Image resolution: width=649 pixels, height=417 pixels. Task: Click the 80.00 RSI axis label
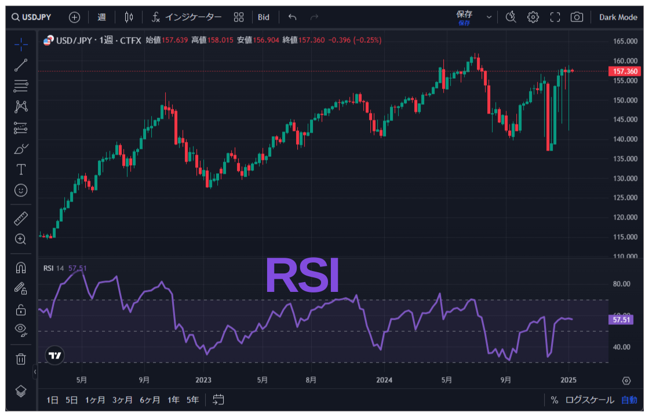coord(621,284)
